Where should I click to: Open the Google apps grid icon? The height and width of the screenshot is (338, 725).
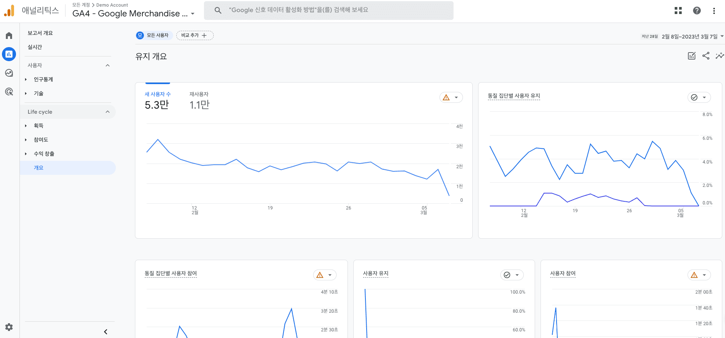pyautogui.click(x=678, y=11)
